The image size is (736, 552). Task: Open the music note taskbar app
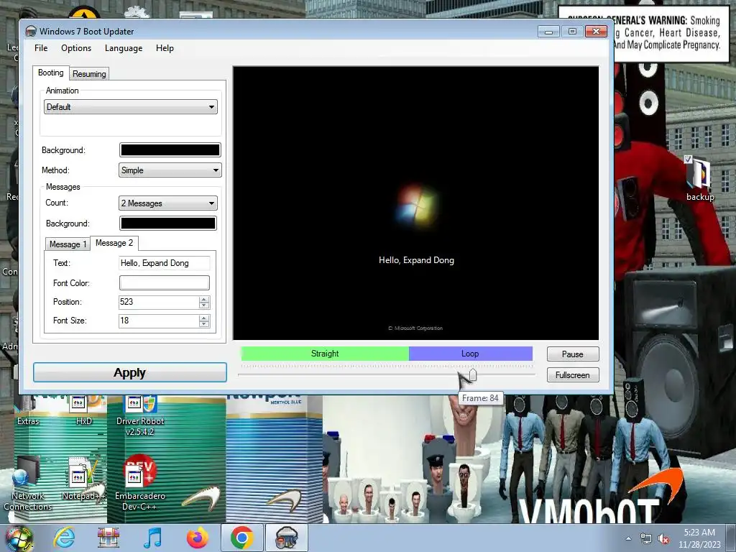(152, 538)
